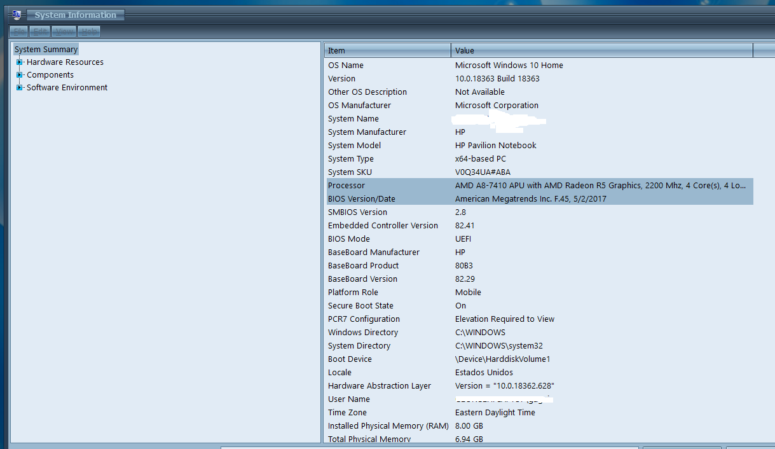Click the 80B3 value
The width and height of the screenshot is (775, 449).
point(464,266)
